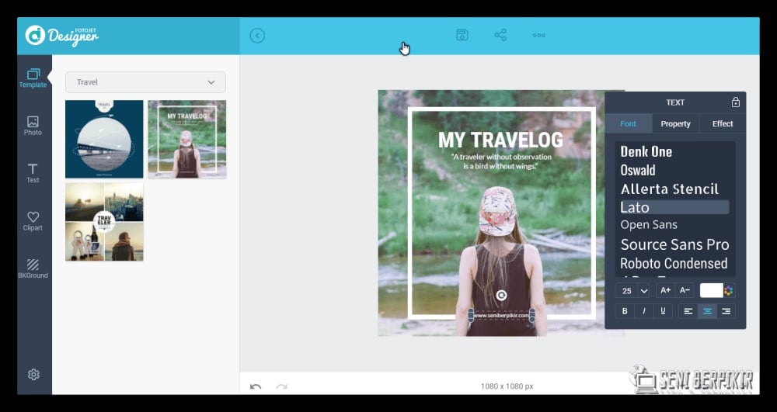Open the BKGround sidebar panel
The width and height of the screenshot is (777, 412).
[33, 268]
